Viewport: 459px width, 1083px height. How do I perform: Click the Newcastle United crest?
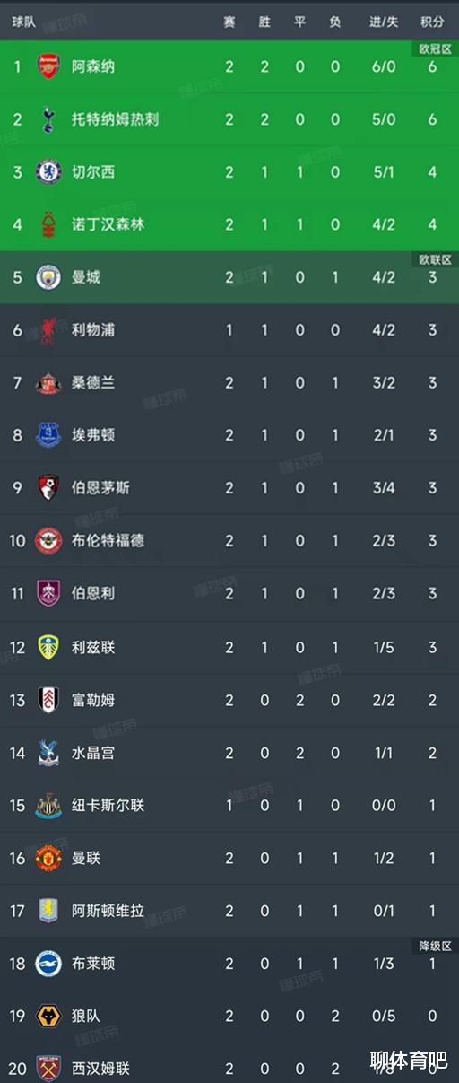point(48,805)
